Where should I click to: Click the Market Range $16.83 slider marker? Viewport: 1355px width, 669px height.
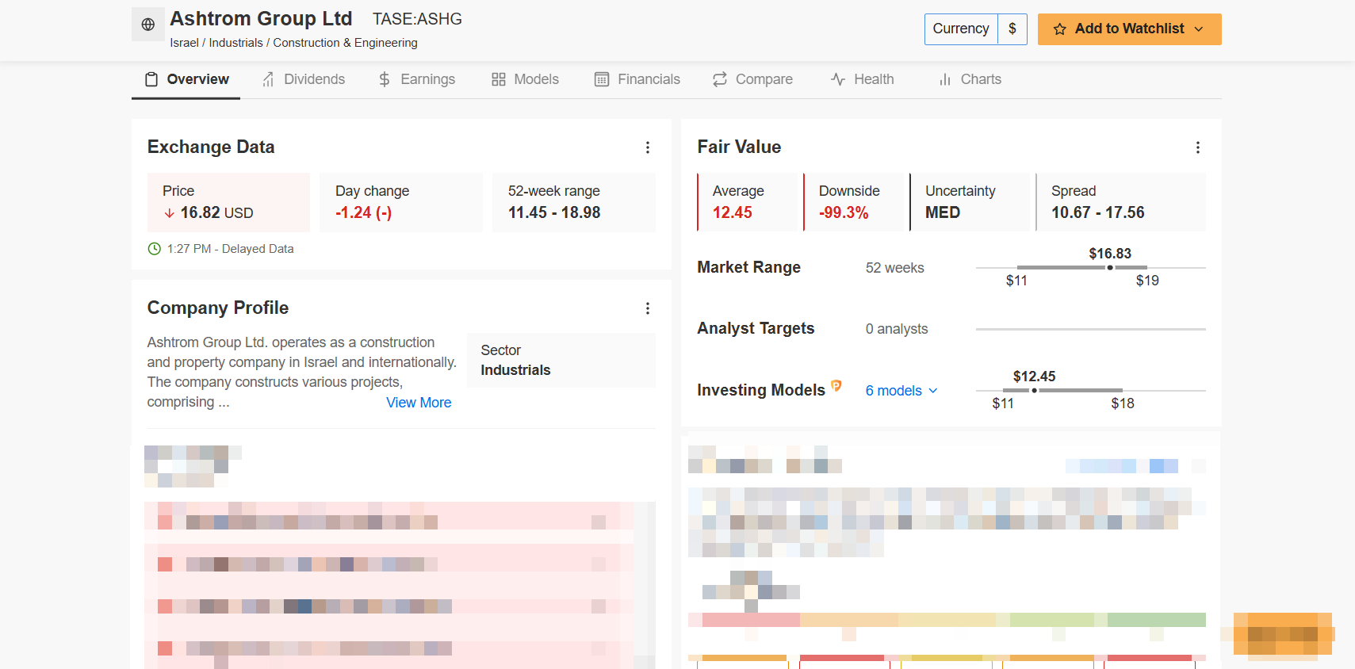(1110, 268)
